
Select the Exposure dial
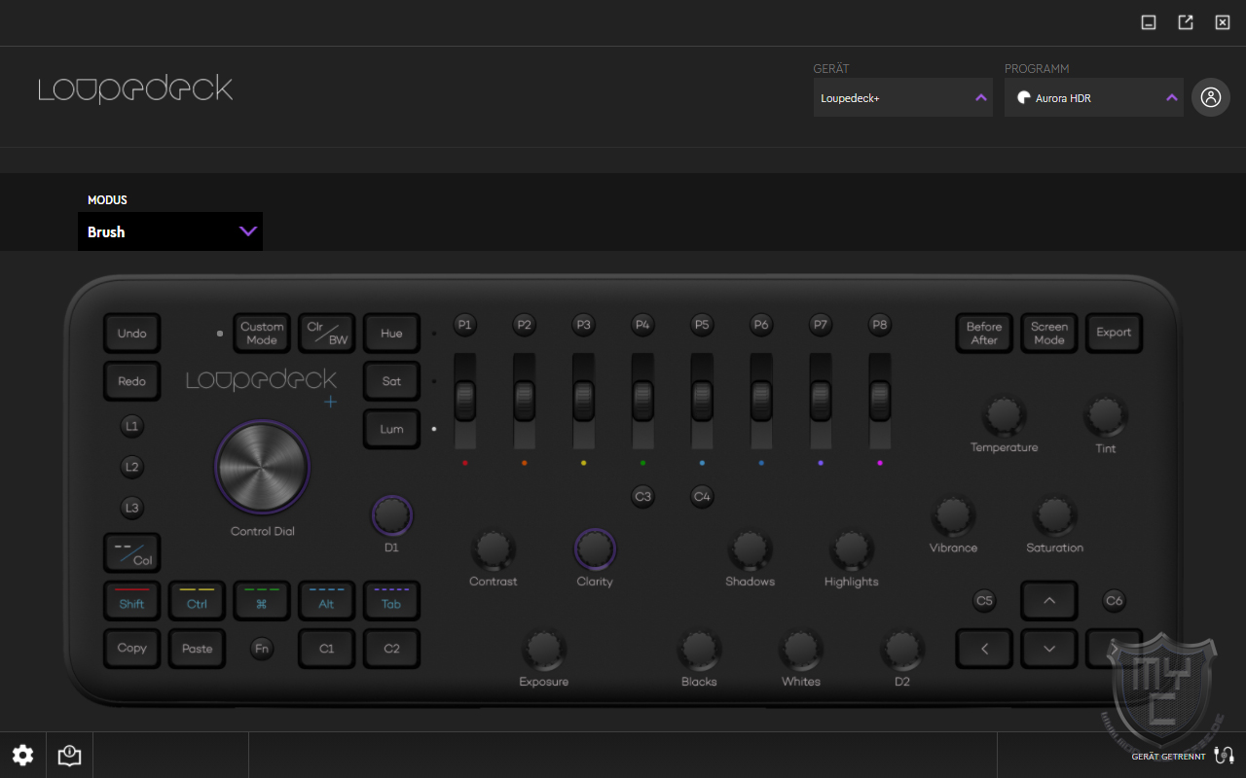(x=544, y=649)
